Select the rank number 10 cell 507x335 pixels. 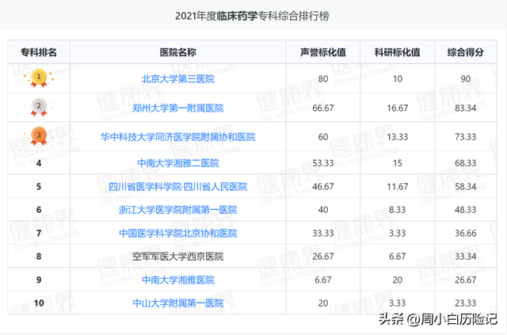[39, 303]
